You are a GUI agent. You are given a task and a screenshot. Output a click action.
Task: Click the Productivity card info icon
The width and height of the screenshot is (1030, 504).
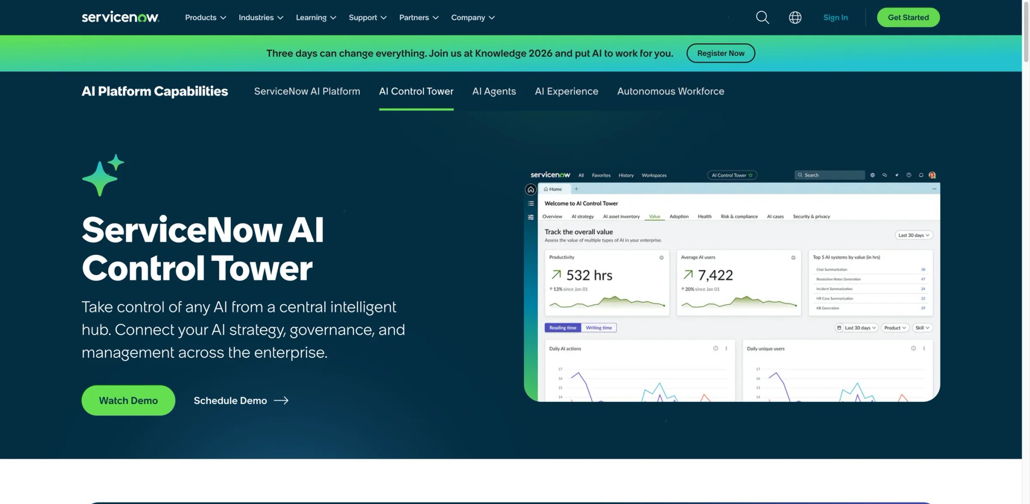pos(661,258)
